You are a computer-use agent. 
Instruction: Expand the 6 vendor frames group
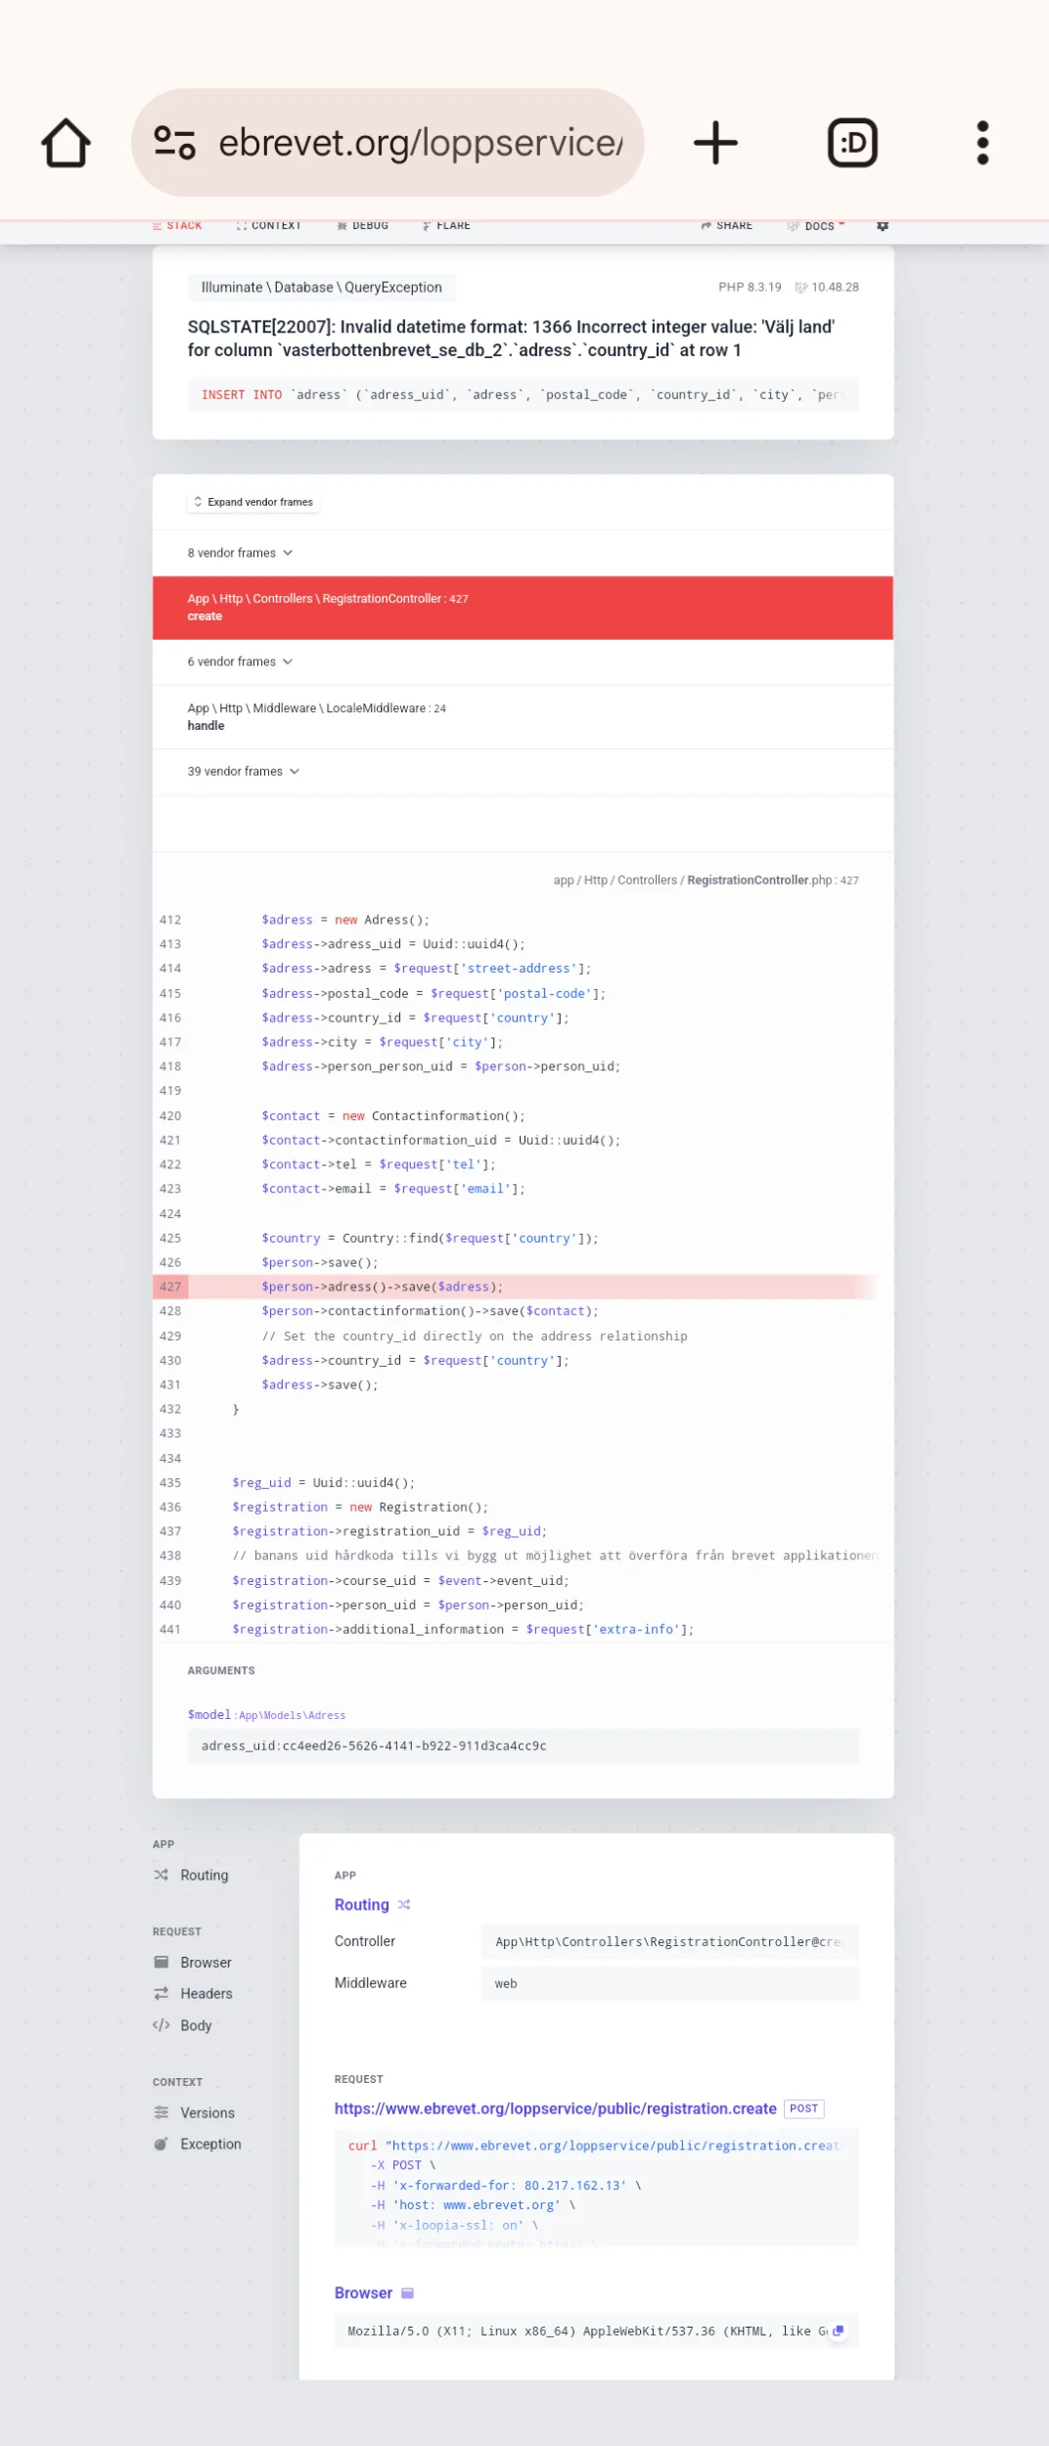coord(240,661)
